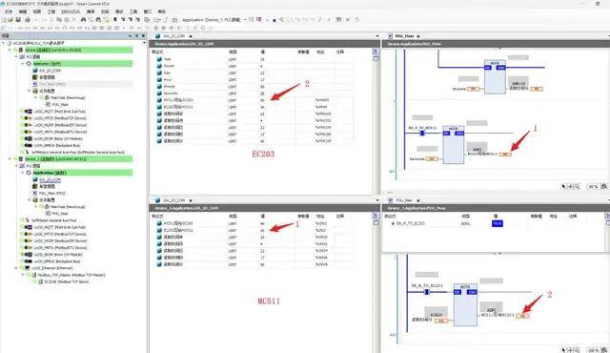Select the MOVE block in the lower ladder diagram
The height and width of the screenshot is (353, 610).
click(x=465, y=304)
